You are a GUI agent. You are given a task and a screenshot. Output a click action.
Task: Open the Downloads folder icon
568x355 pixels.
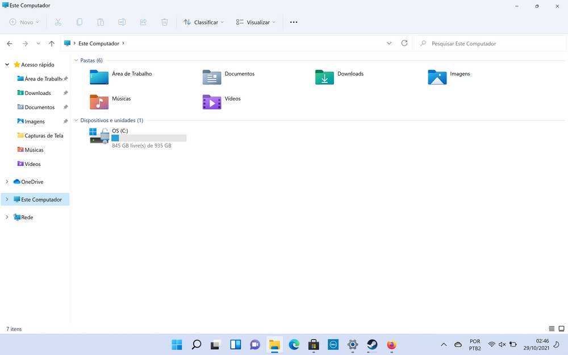pyautogui.click(x=324, y=77)
